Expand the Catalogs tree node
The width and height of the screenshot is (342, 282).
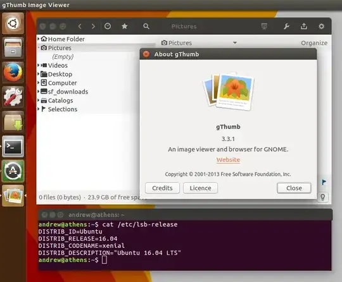point(39,100)
